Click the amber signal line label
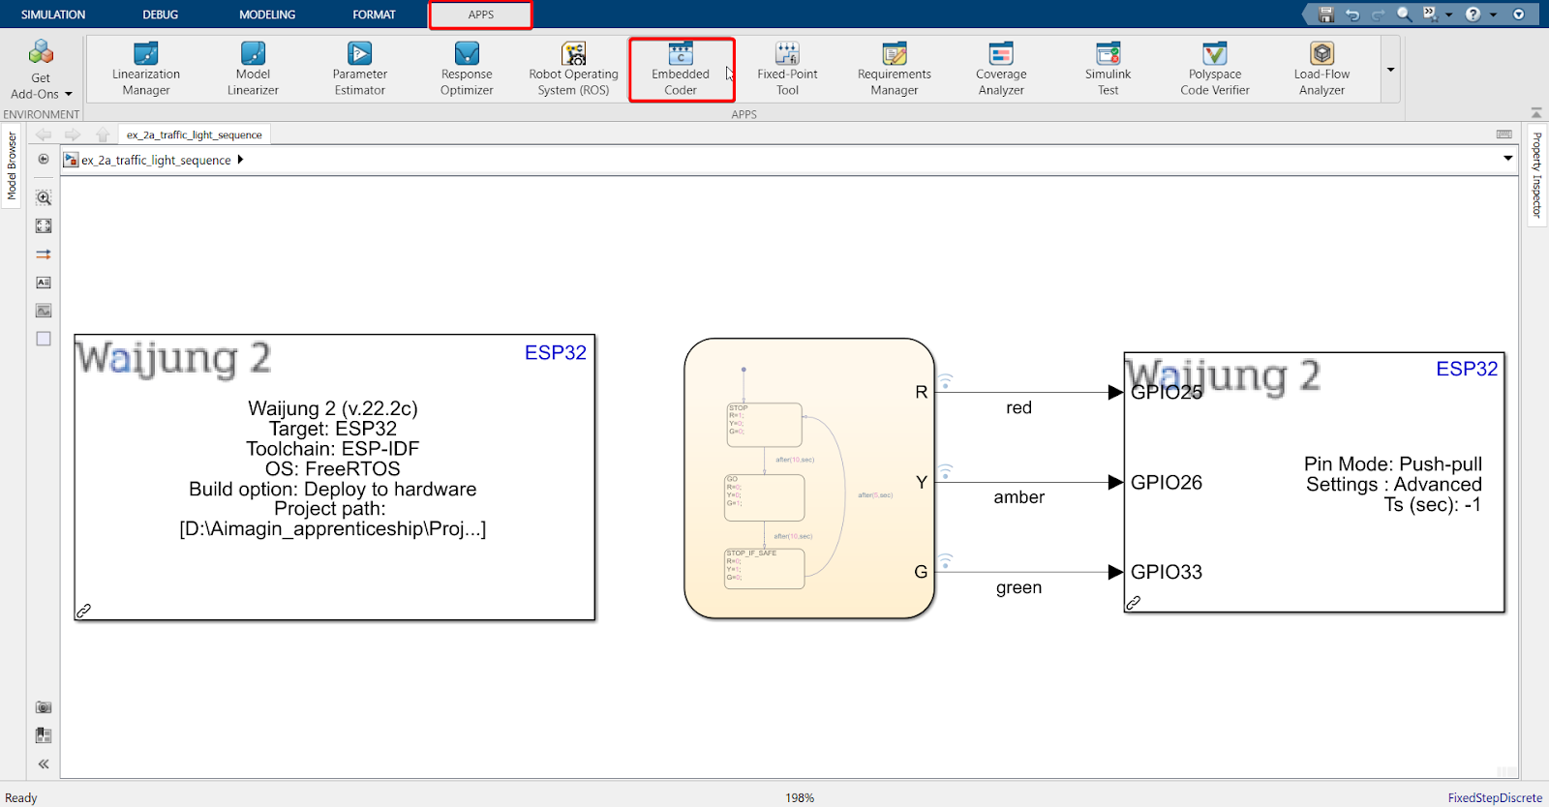1549x807 pixels. click(x=1018, y=497)
